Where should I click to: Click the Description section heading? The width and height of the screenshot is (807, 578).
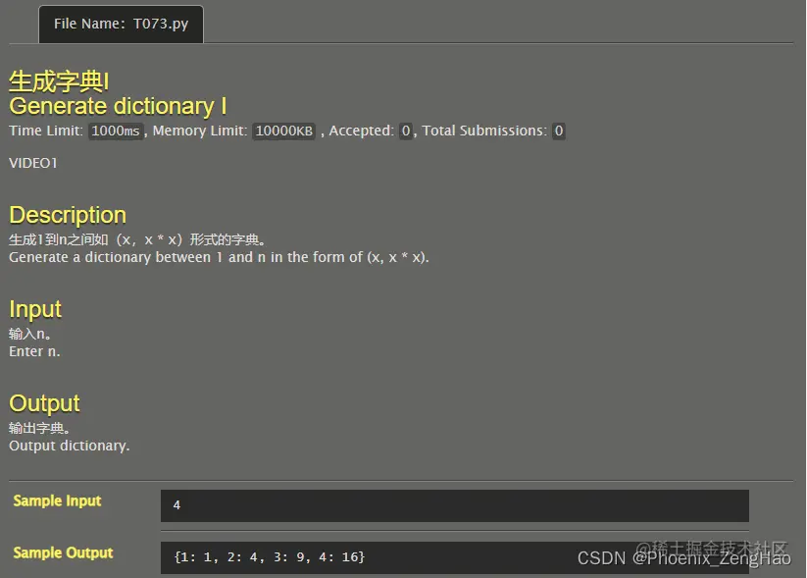click(x=68, y=215)
